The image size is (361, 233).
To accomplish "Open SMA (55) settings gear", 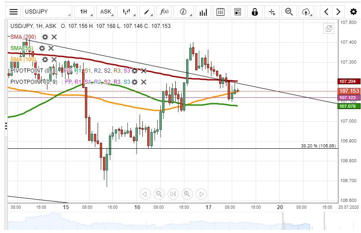I will coord(42,48).
